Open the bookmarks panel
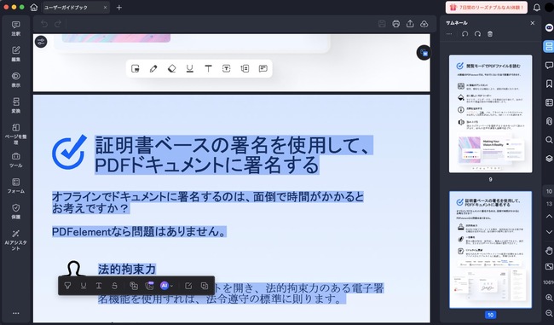The image size is (554, 325). pyautogui.click(x=549, y=84)
